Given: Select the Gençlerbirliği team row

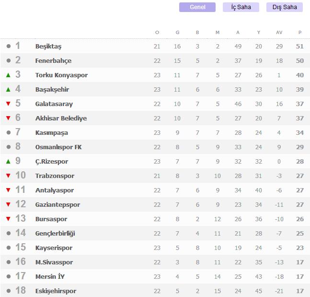Looking at the screenshot, I should 155,234.
